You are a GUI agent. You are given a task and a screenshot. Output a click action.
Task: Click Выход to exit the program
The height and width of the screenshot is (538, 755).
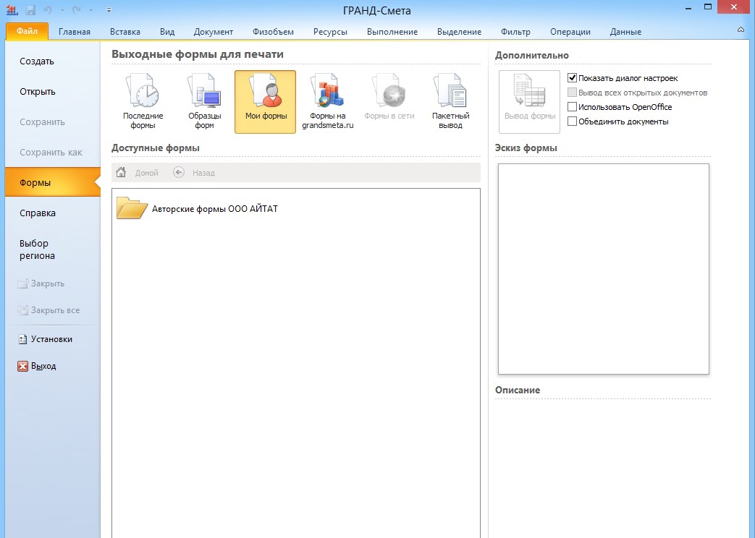click(x=37, y=366)
